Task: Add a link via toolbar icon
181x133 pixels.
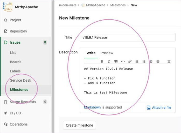Action: pyautogui.click(x=130, y=61)
